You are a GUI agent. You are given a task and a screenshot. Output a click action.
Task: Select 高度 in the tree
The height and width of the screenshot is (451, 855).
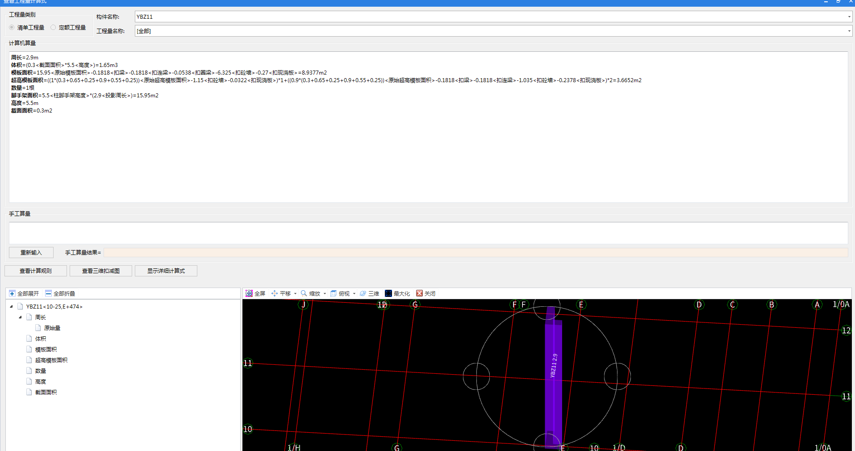[x=41, y=381]
